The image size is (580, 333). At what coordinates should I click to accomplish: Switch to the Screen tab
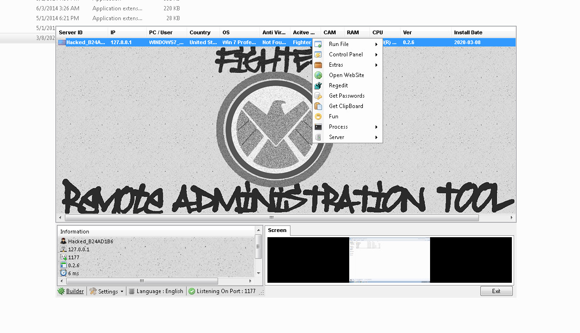pos(277,230)
